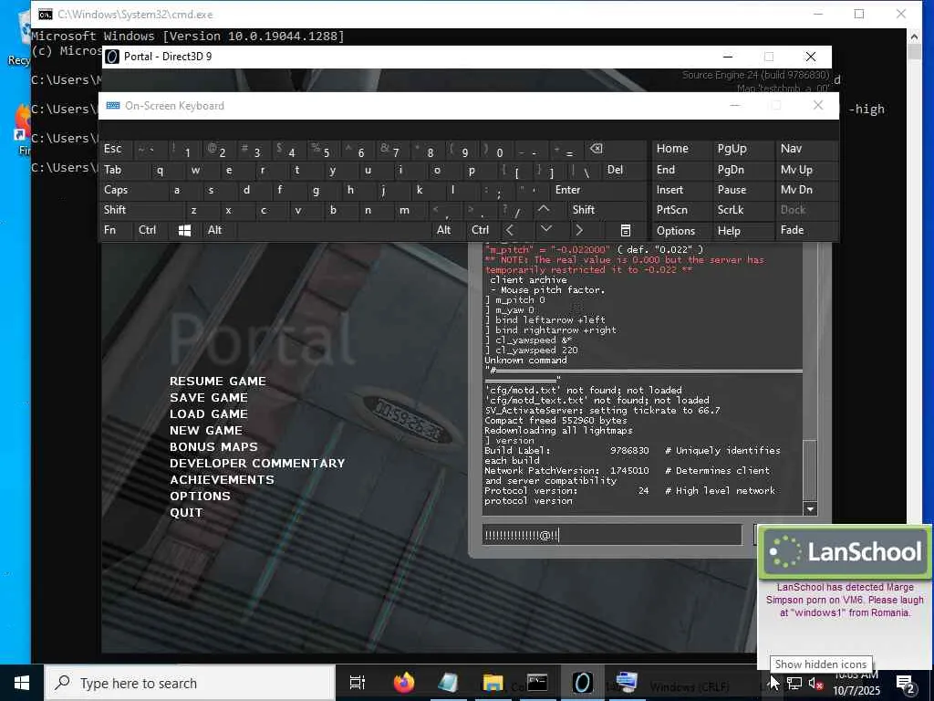Open the Notepad-style app taskbar icon
Viewport: 934px width, 701px height.
448,683
